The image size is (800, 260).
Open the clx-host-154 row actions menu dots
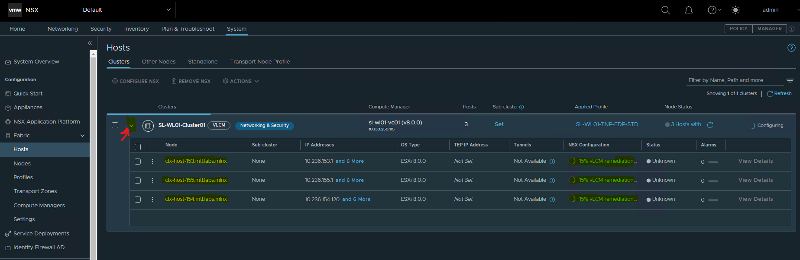152,199
